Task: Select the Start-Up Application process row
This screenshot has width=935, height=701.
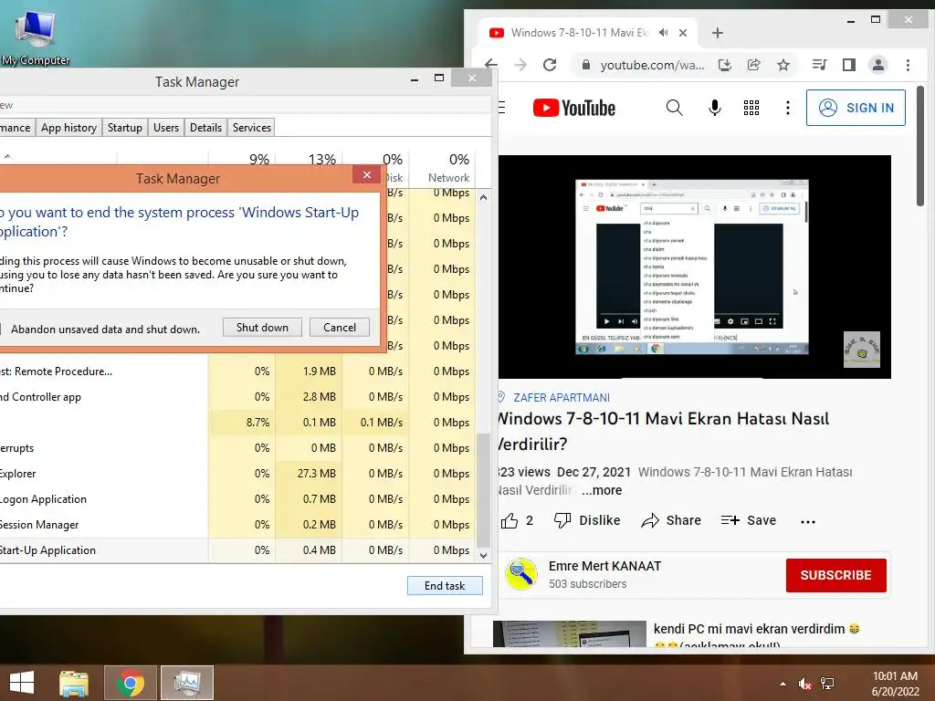Action: click(237, 550)
